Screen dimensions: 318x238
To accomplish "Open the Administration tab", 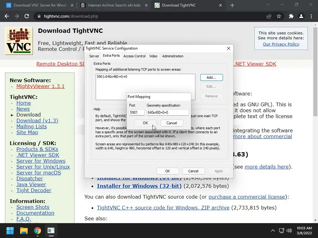I will [173, 56].
